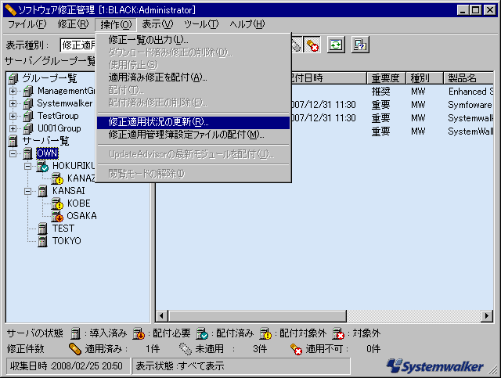Image resolution: width=501 pixels, height=378 pixels.
Task: Collapse the HOKURIKU server node
Action: pos(28,166)
